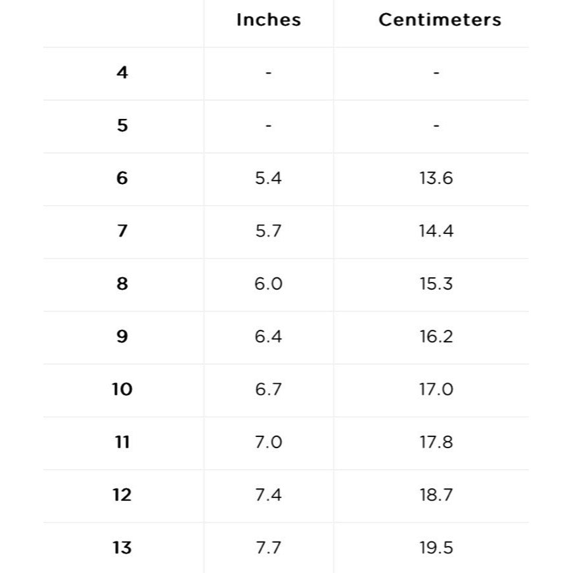Click the 19.5 centimeters value

click(x=436, y=547)
